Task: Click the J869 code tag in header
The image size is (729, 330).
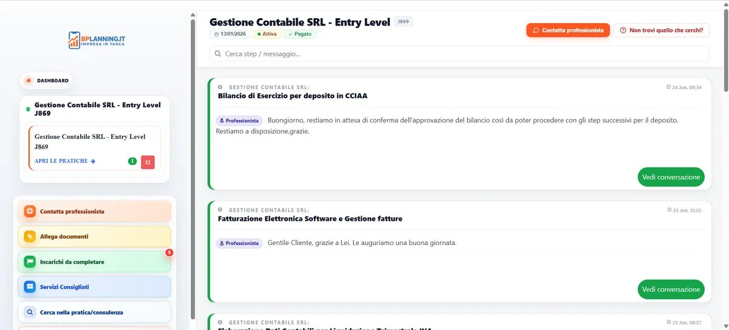Action: [403, 21]
